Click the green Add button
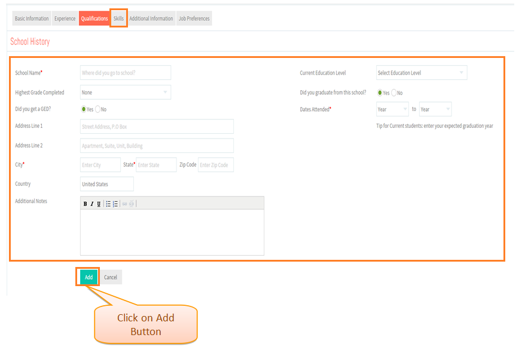 [x=88, y=277]
